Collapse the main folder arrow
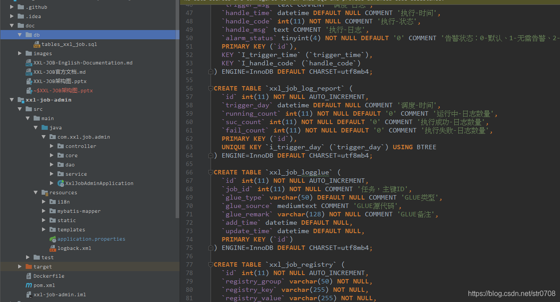This screenshot has width=560, height=302. [x=28, y=118]
